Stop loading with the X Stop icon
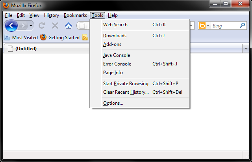This screenshot has height=162, width=252. click(x=55, y=25)
